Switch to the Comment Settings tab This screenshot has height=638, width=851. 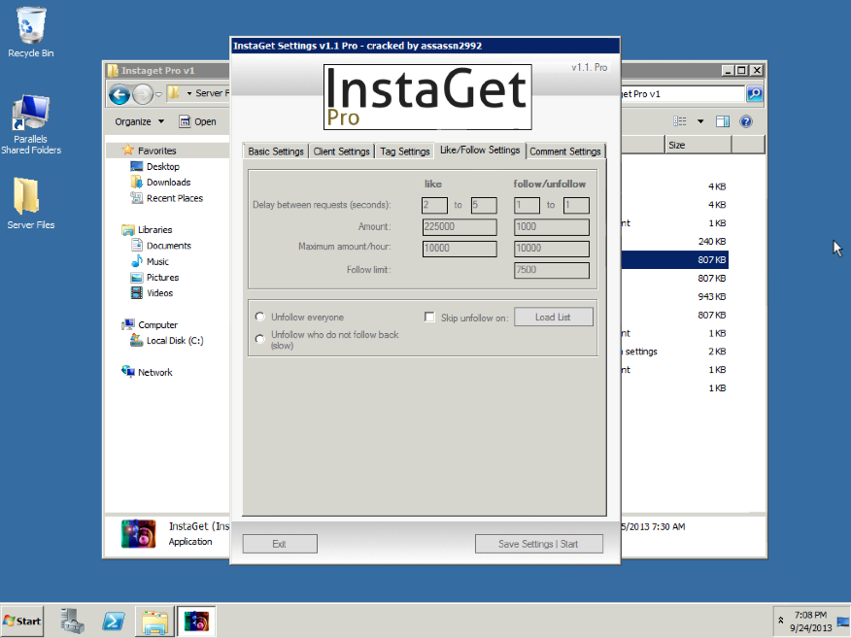point(565,151)
